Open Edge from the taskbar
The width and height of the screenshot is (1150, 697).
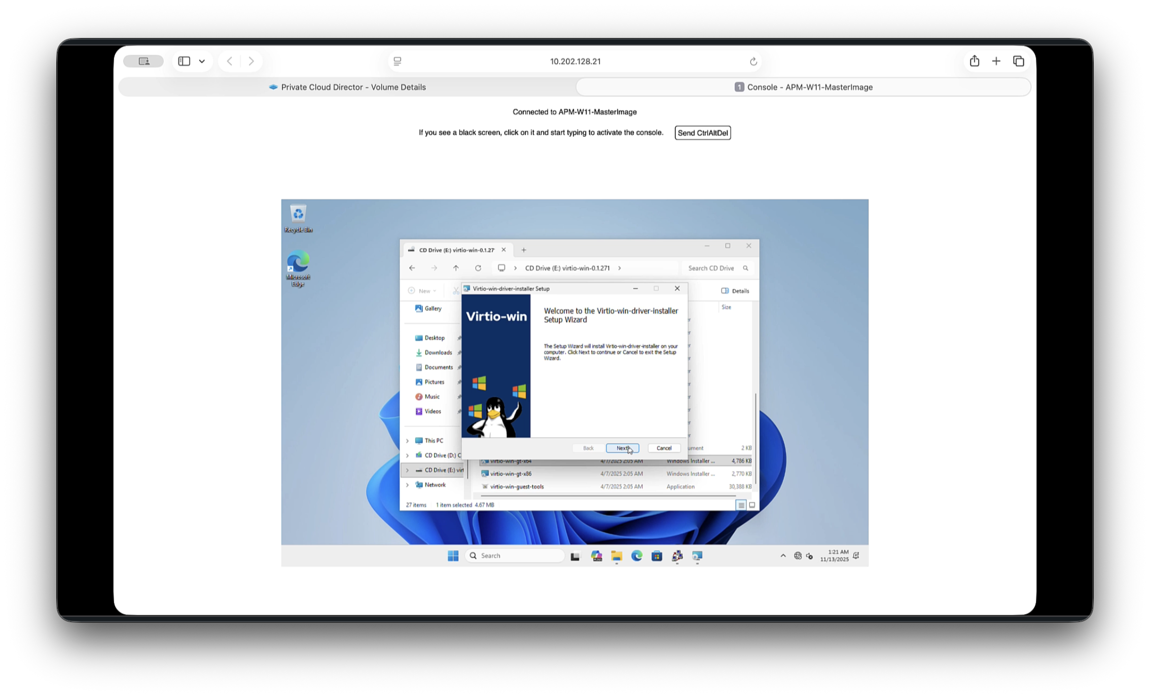pyautogui.click(x=636, y=556)
